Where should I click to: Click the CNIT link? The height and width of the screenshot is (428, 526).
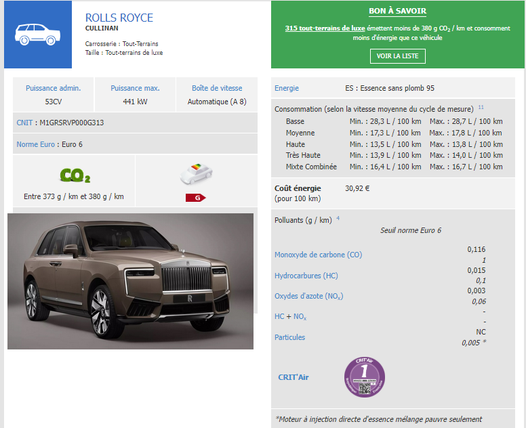(24, 123)
